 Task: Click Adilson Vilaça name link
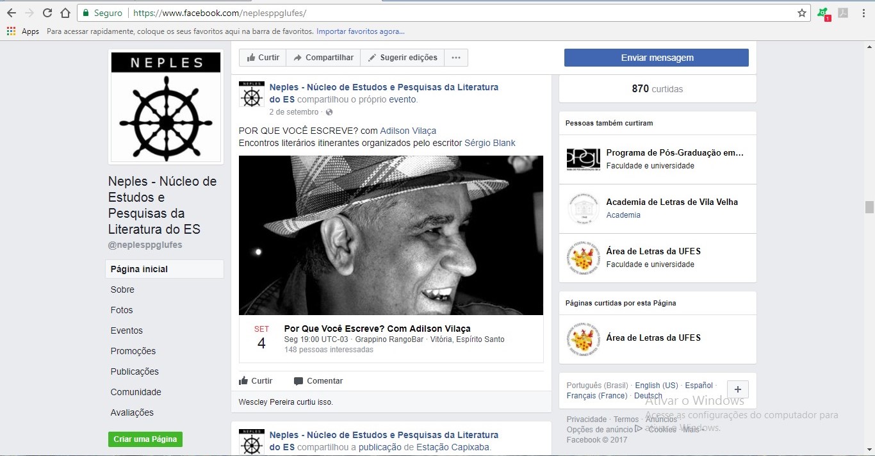[x=408, y=131]
